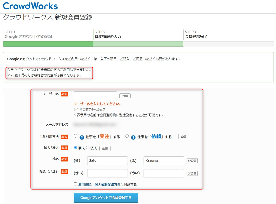Focus the ユーザー名 input field
Image resolution: width=276 pixels, height=204 pixels.
[95, 96]
